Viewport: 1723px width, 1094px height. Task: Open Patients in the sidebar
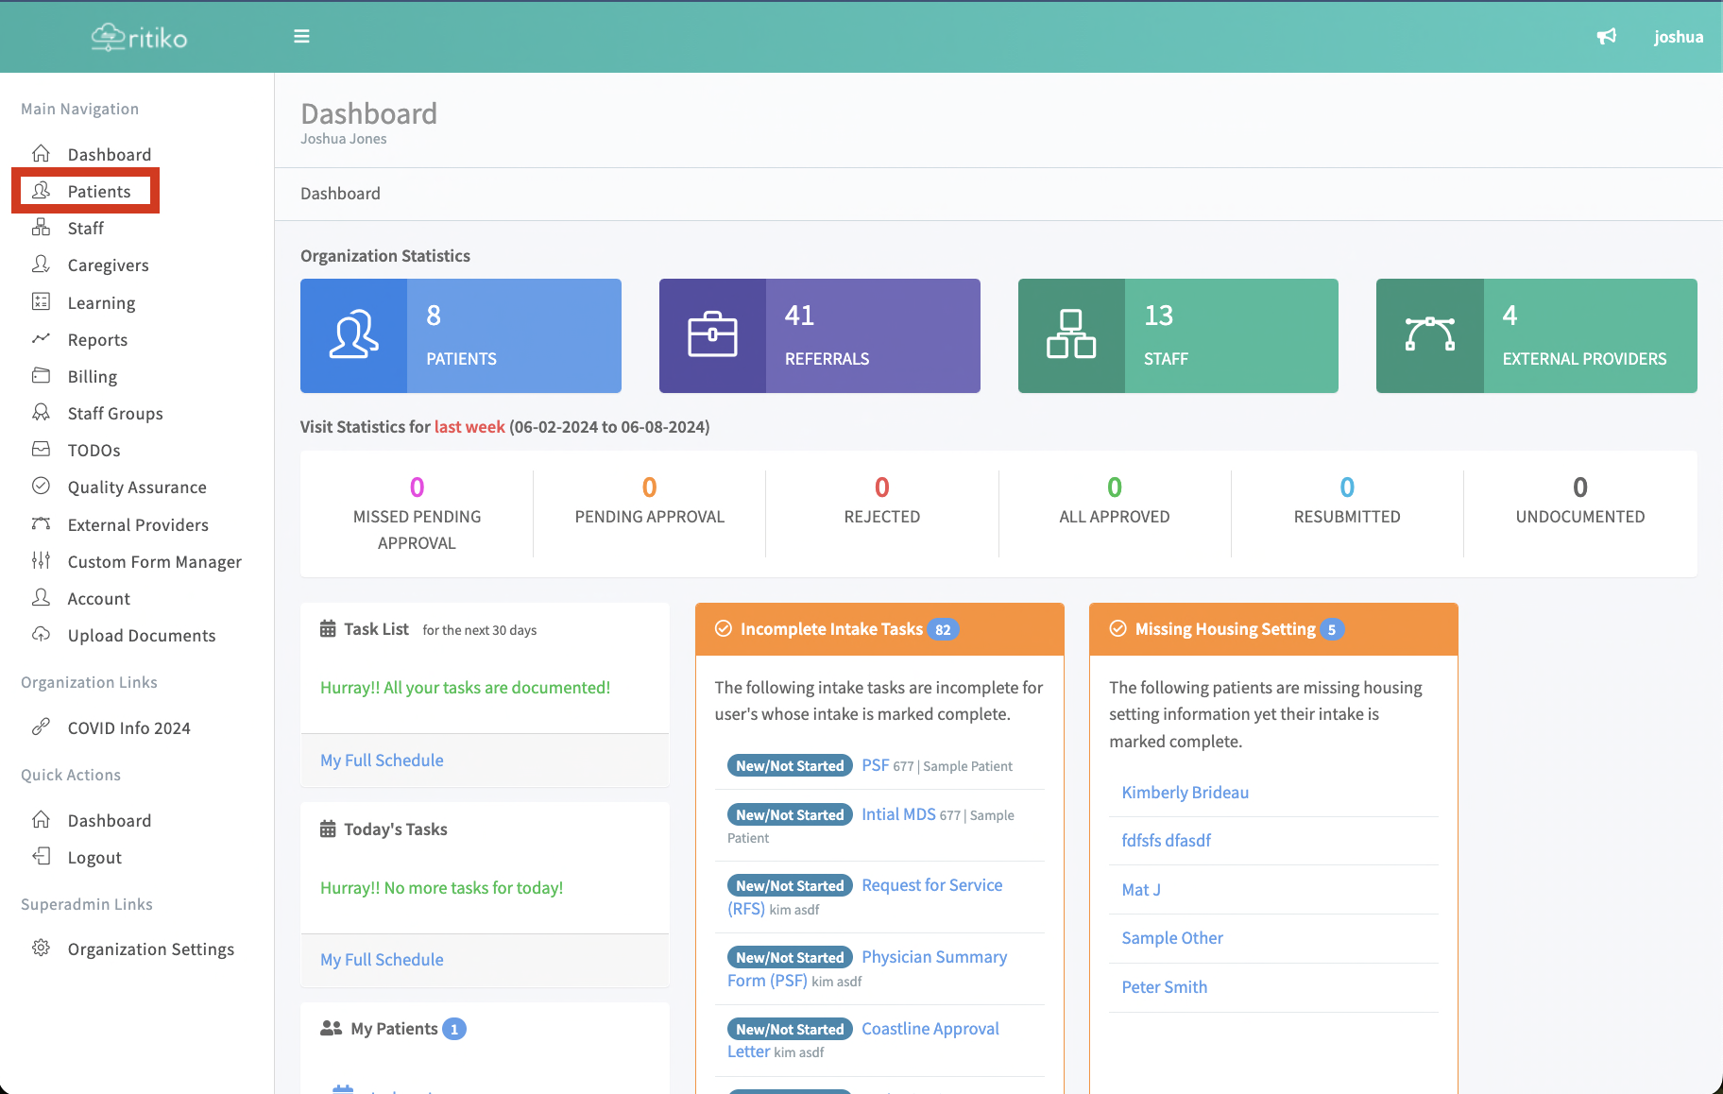click(x=98, y=192)
